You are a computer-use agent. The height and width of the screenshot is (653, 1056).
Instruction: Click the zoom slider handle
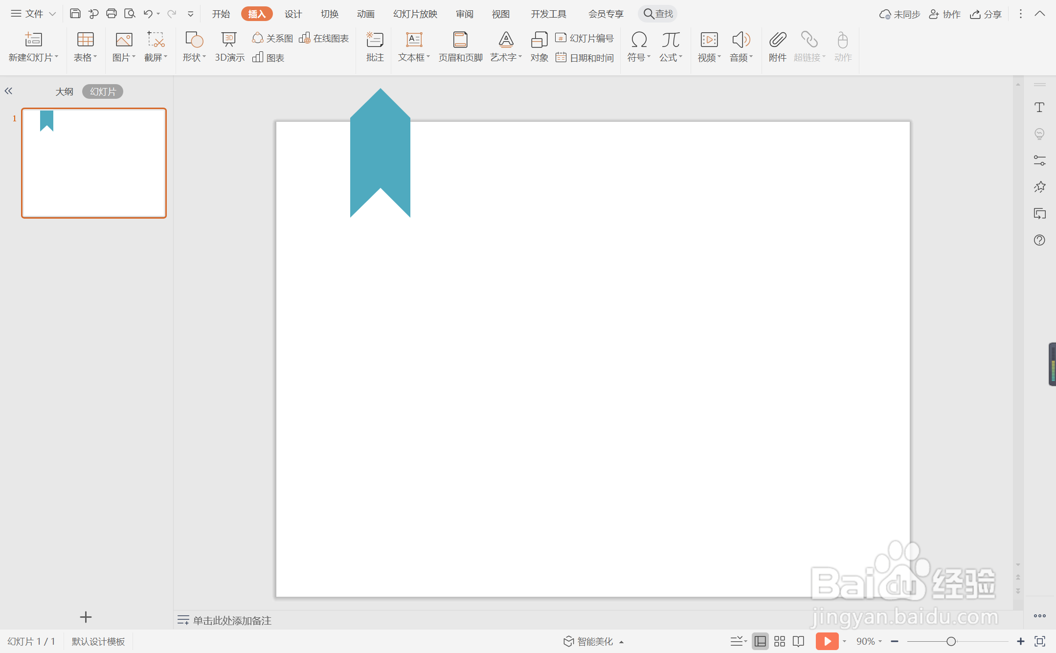click(x=951, y=641)
